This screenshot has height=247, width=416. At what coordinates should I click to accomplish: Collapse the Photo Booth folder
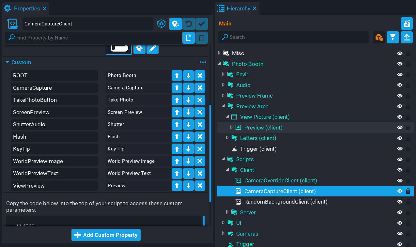219,64
